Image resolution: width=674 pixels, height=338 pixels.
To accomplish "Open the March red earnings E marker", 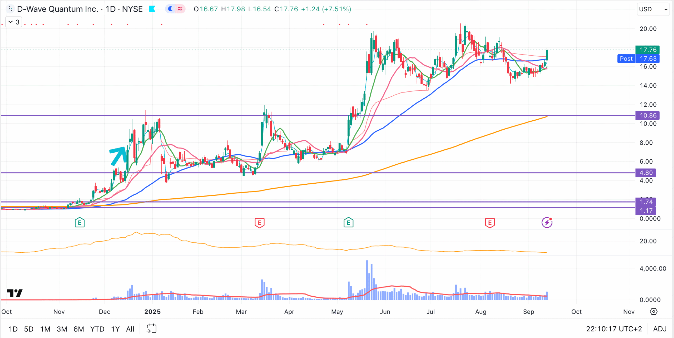I will point(259,223).
